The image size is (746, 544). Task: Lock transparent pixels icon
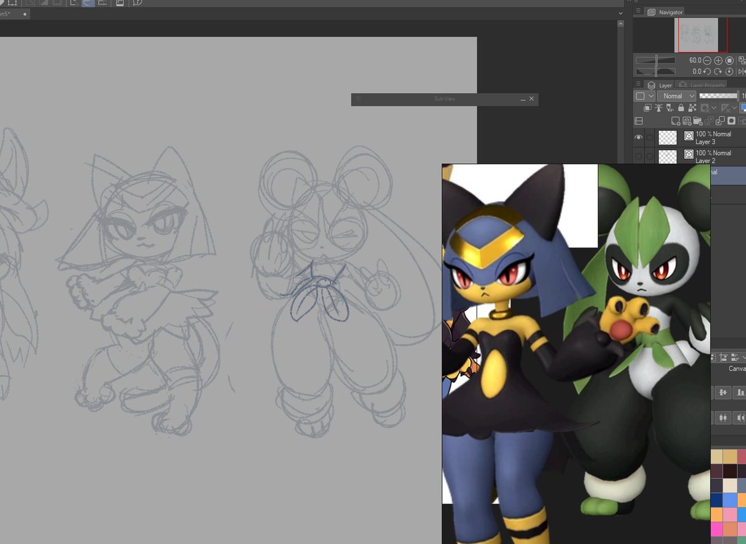pos(692,107)
